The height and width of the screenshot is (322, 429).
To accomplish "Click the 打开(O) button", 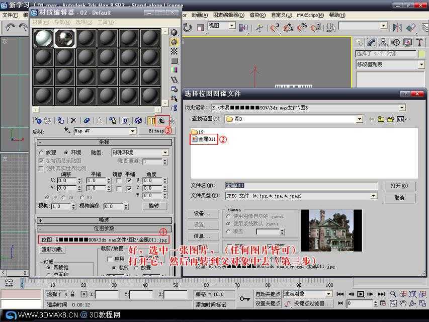I will 399,186.
